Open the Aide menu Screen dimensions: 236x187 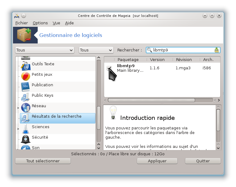pos(70,23)
